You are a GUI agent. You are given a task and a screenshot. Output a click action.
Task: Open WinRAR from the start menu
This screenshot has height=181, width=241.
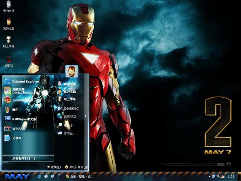(x=14, y=129)
